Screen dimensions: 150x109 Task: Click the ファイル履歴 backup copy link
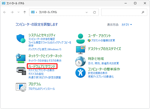click(50, 44)
